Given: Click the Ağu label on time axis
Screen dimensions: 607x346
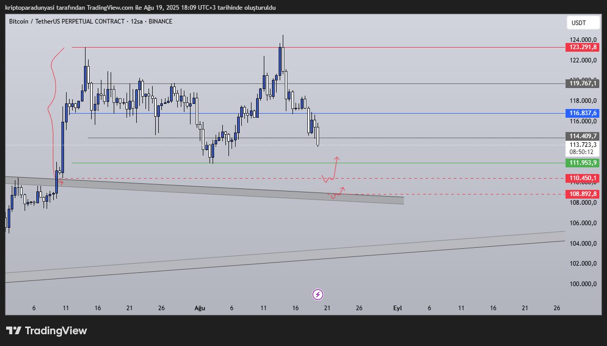Looking at the screenshot, I should coord(199,308).
